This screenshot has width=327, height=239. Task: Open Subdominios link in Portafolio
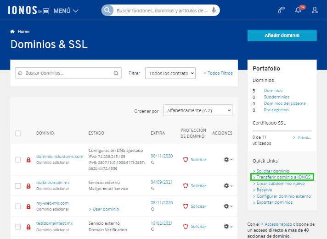(276, 97)
